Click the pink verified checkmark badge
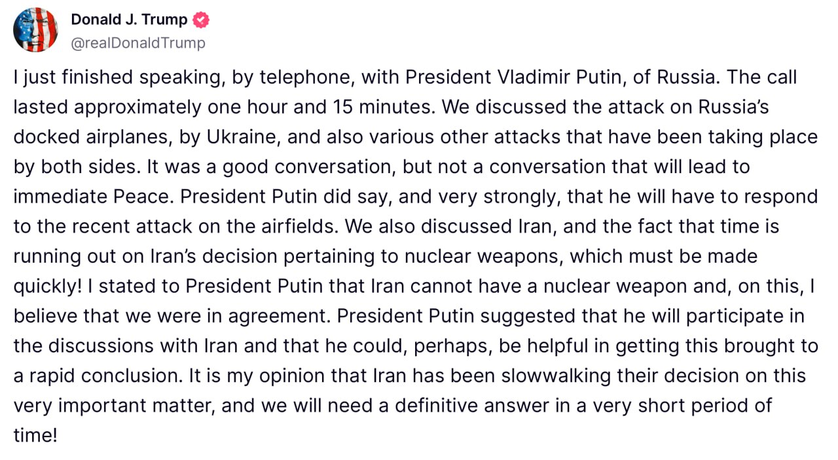The image size is (838, 460). pyautogui.click(x=200, y=20)
